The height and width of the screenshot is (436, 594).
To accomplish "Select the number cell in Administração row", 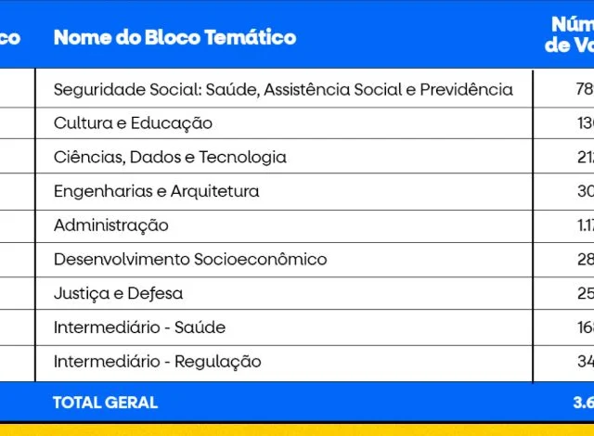I will pos(584,225).
